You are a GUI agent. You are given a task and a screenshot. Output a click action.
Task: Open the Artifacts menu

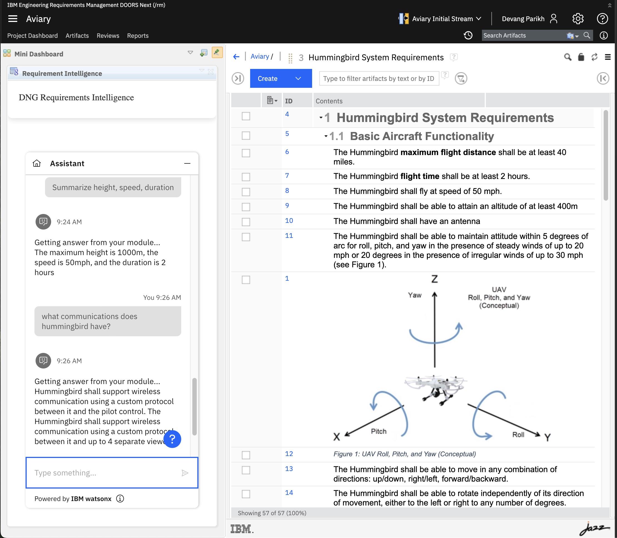(77, 35)
